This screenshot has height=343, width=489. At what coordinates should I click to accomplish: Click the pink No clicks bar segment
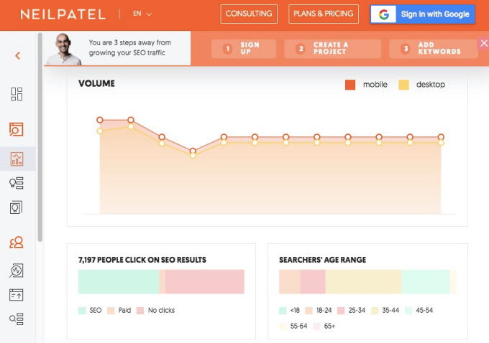tap(204, 282)
